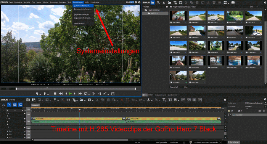
Task: Select the Sequenz1 tab
Action: [x=35, y=105]
